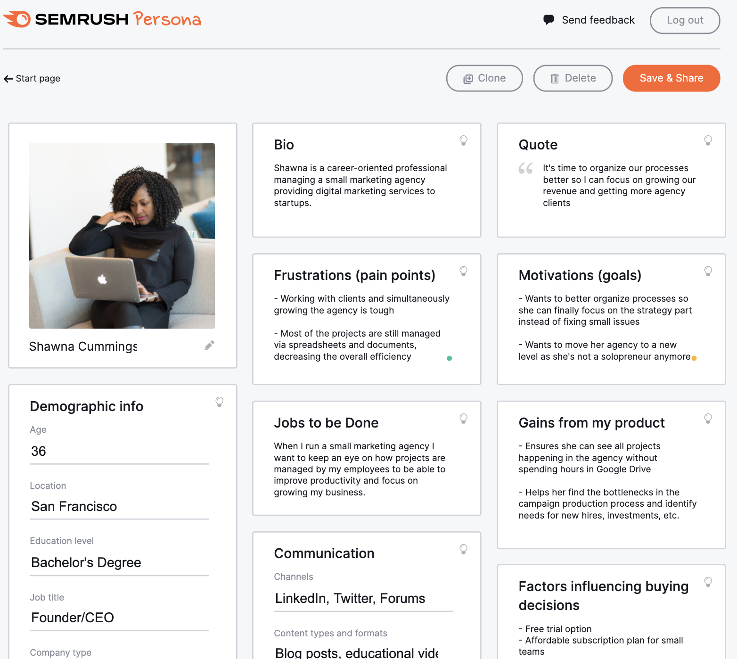Click the Frustrations pain points text
737x659 pixels.
361,328
